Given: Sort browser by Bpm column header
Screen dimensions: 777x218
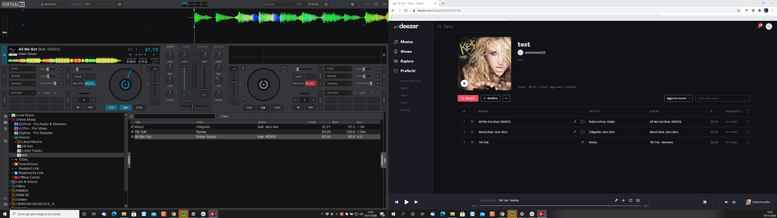Looking at the screenshot, I should (335, 122).
